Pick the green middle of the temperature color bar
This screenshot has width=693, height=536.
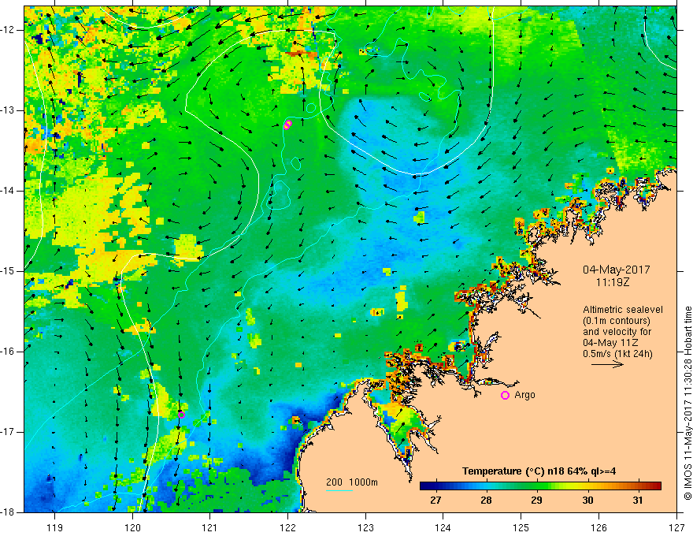click(539, 486)
